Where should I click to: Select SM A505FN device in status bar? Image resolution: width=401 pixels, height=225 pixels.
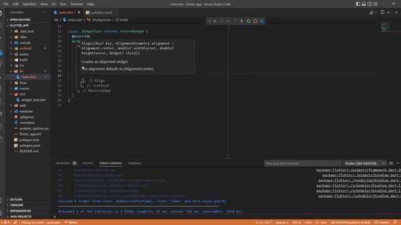[350, 222]
